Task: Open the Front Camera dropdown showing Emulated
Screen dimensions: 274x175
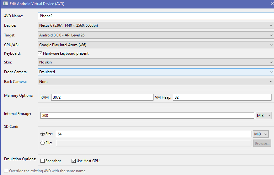Action: pos(156,72)
